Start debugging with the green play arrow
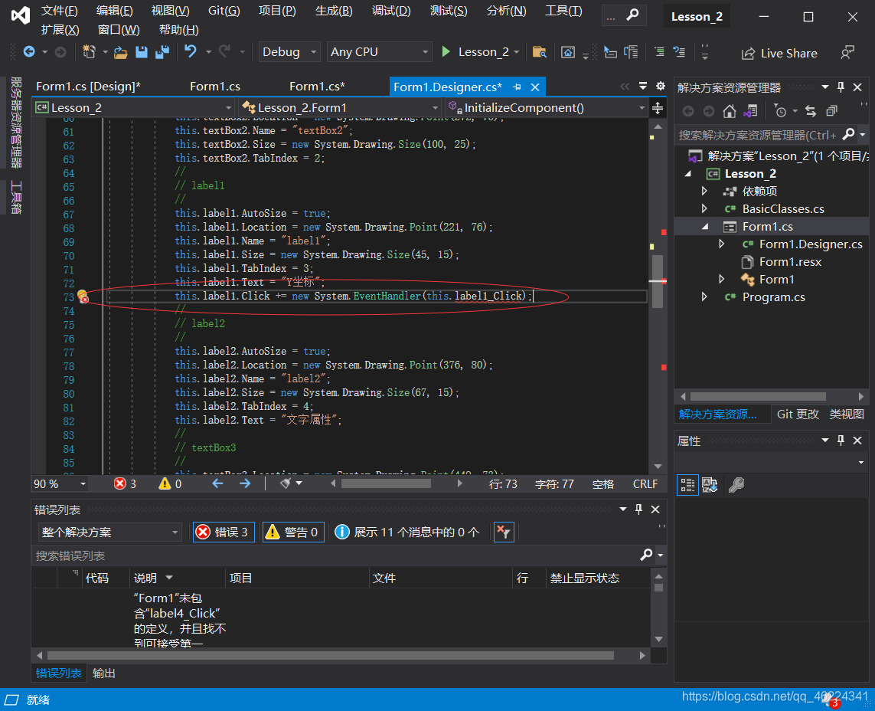This screenshot has height=711, width=875. [446, 52]
